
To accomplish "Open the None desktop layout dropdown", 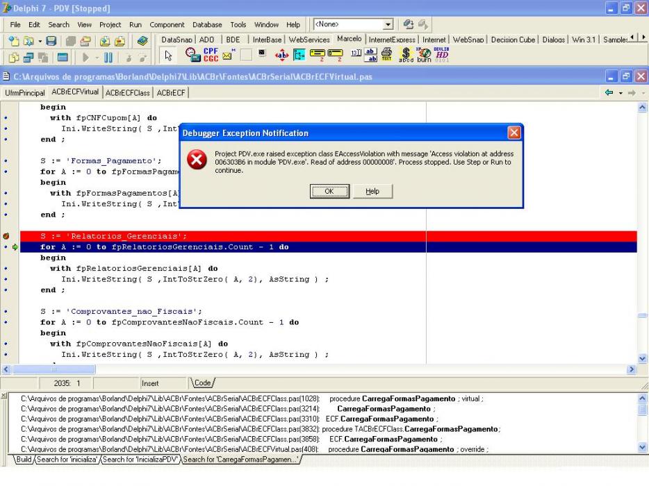I will tap(388, 24).
